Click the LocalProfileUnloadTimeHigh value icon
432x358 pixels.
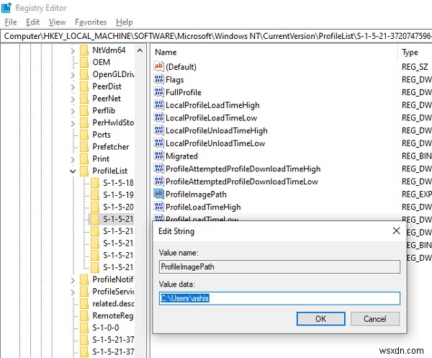coord(158,130)
